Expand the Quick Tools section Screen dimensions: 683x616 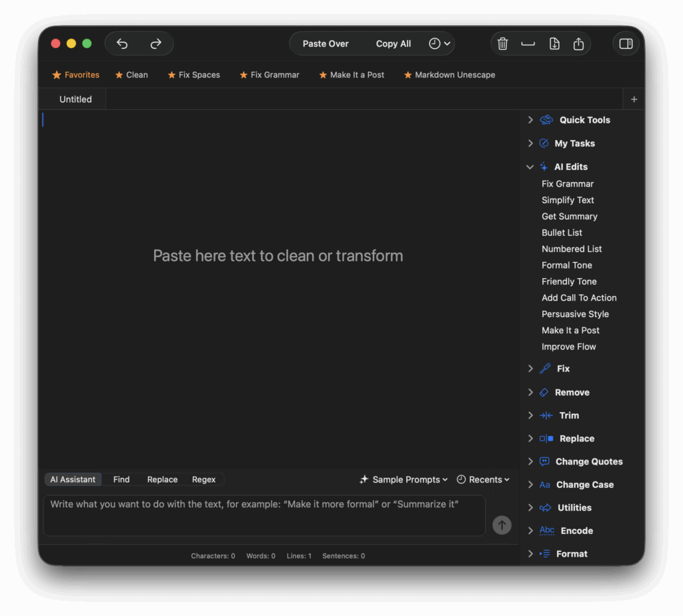530,120
